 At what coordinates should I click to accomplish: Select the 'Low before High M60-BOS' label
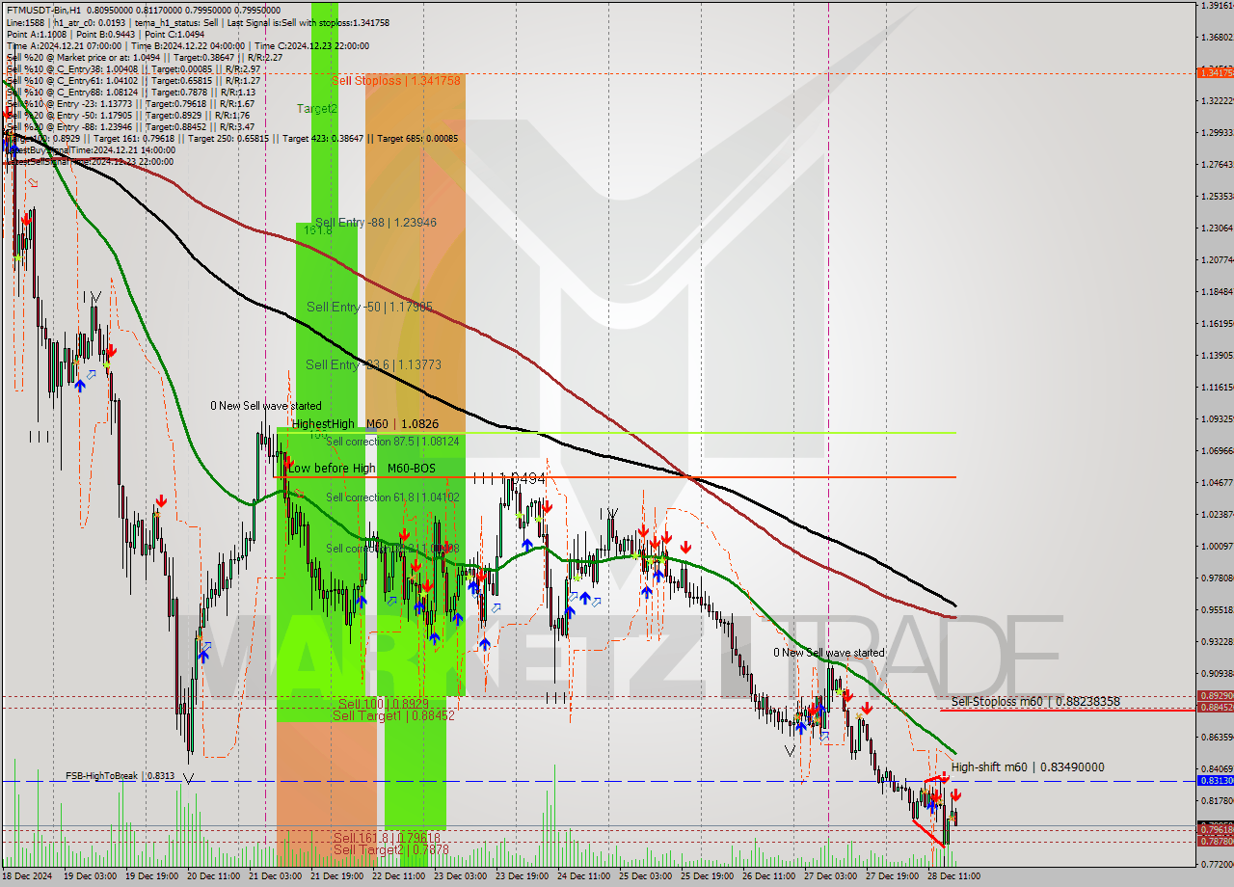point(362,468)
